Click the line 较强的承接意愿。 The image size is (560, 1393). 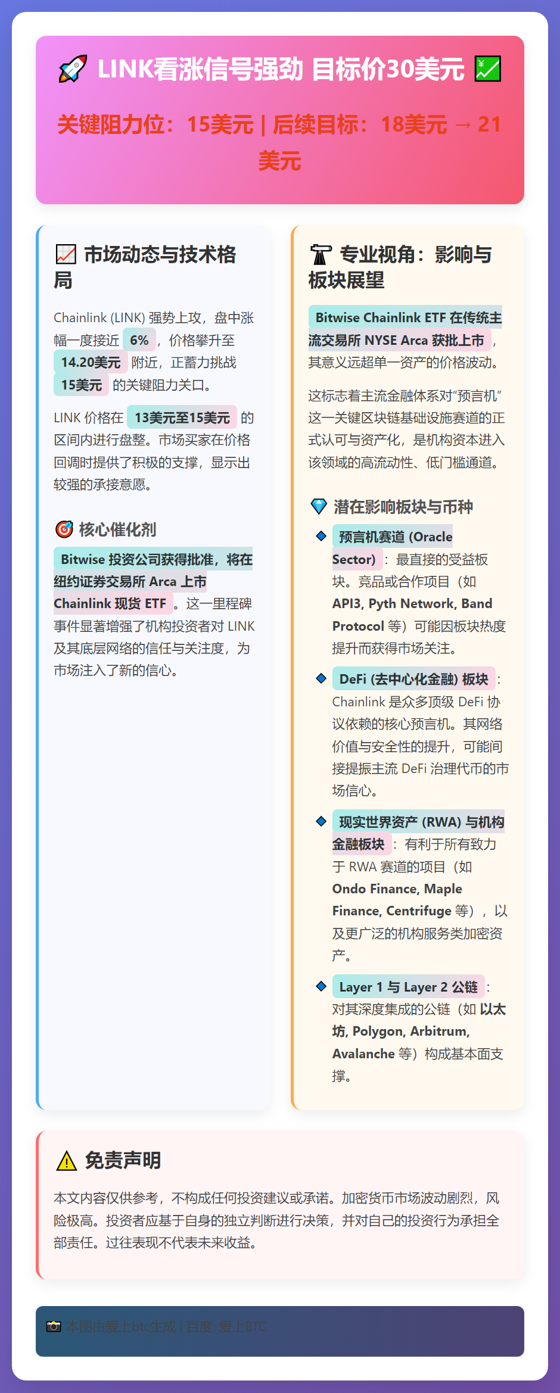102,484
